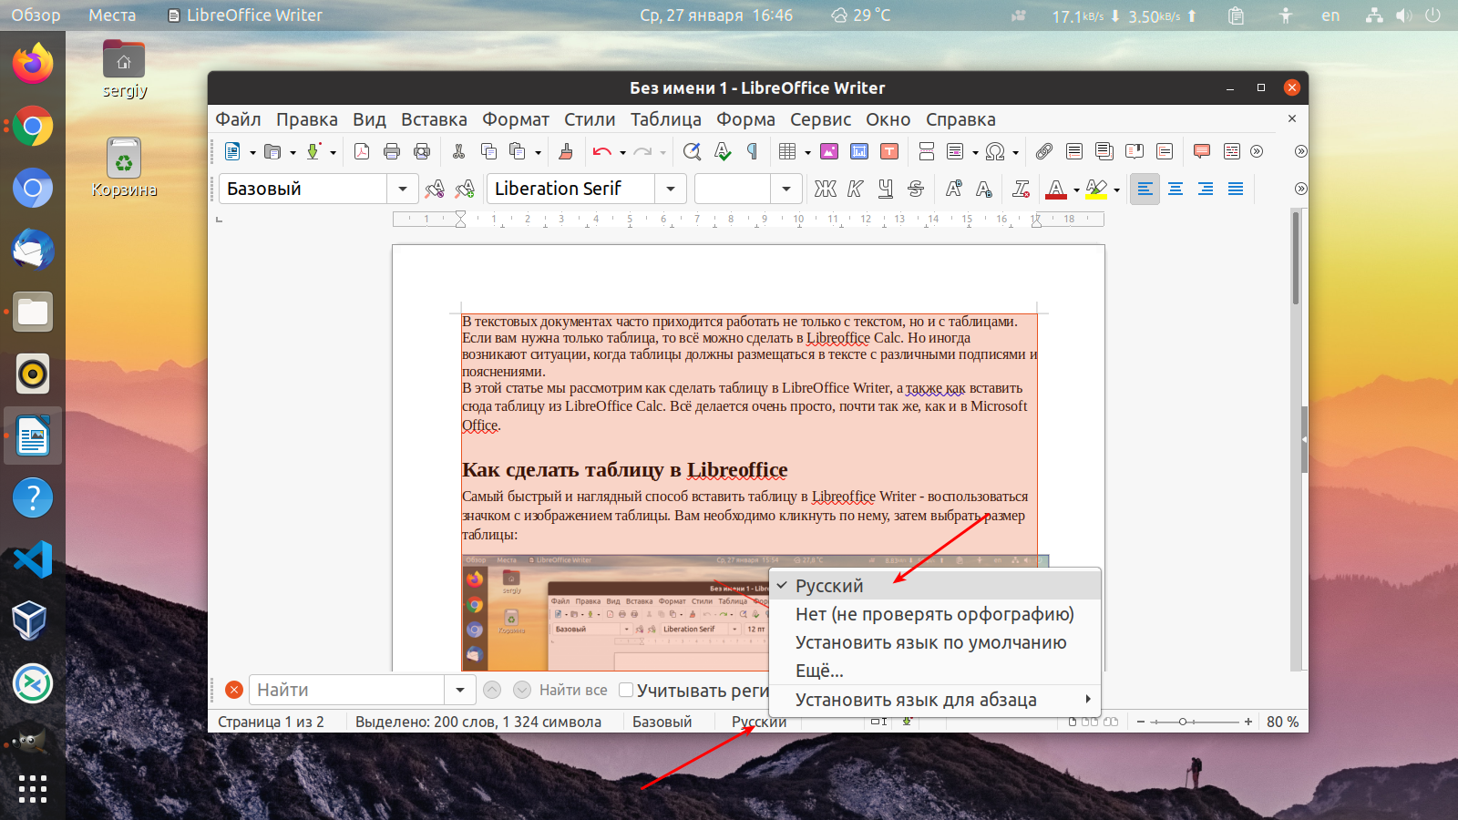
Task: Click the Insert Field icon
Action: coord(955,152)
